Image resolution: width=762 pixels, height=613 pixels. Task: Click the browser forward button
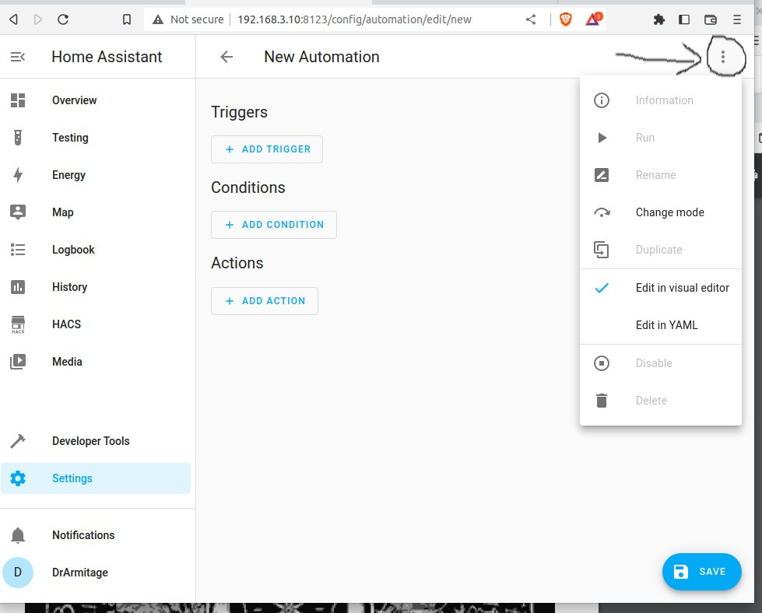pyautogui.click(x=38, y=19)
